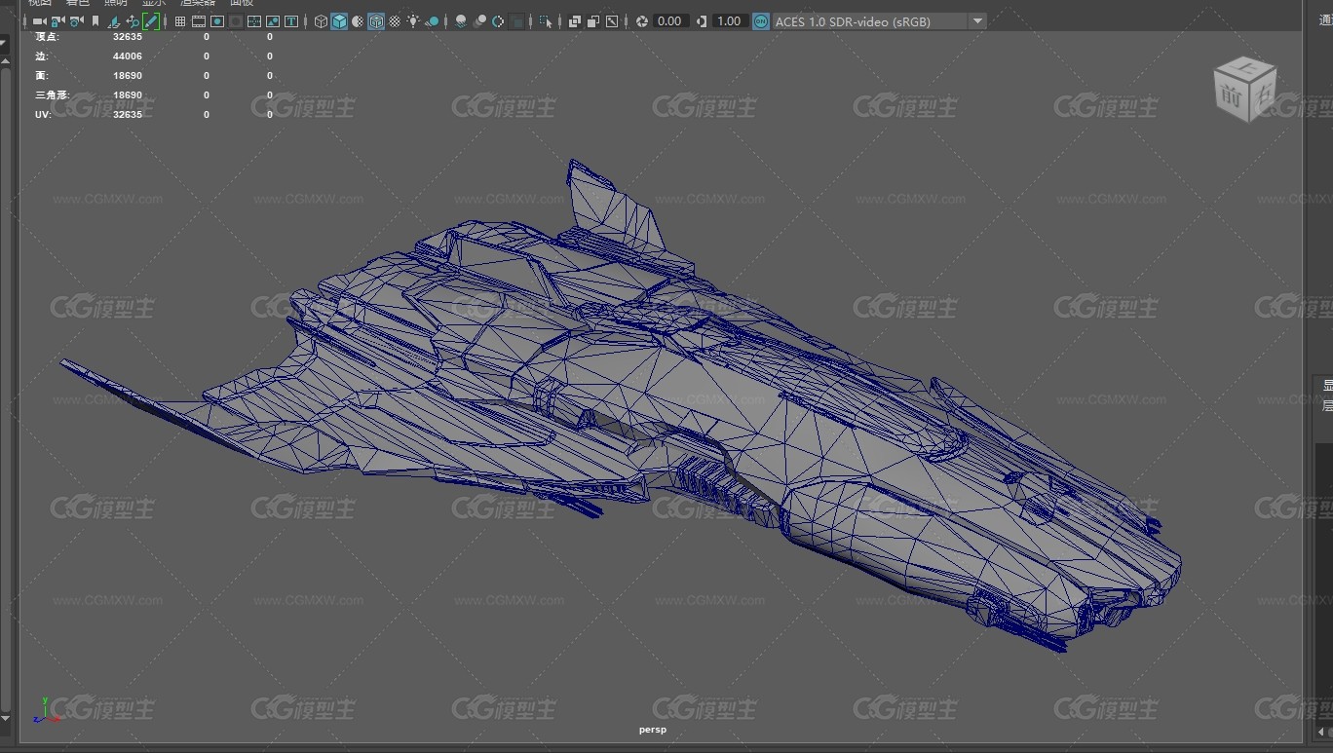
Task: Toggle the Film Gate icon
Action: (x=198, y=20)
